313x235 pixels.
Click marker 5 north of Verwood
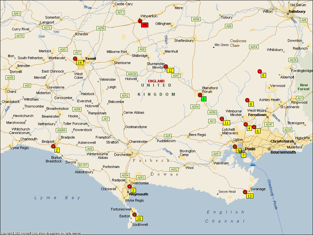pyautogui.click(x=263, y=75)
